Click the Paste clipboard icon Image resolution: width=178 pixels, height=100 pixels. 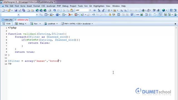coord(72,10)
